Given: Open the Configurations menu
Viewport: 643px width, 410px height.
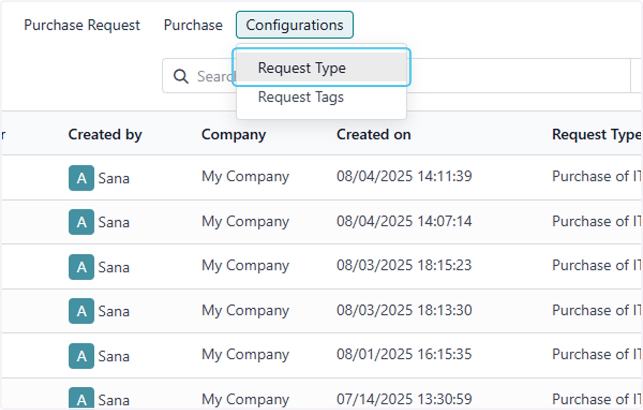Looking at the screenshot, I should [x=295, y=25].
